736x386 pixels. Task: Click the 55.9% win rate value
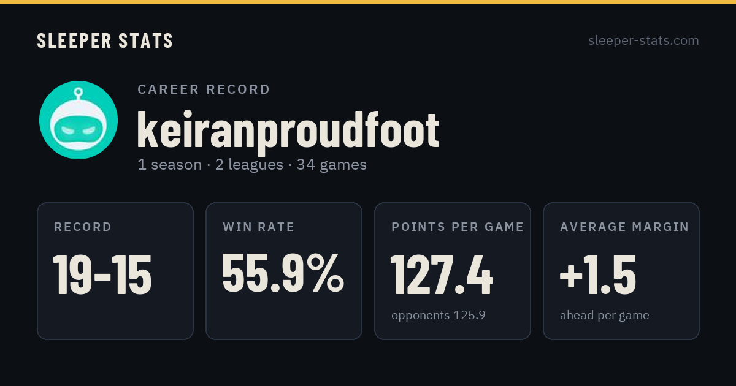point(283,274)
